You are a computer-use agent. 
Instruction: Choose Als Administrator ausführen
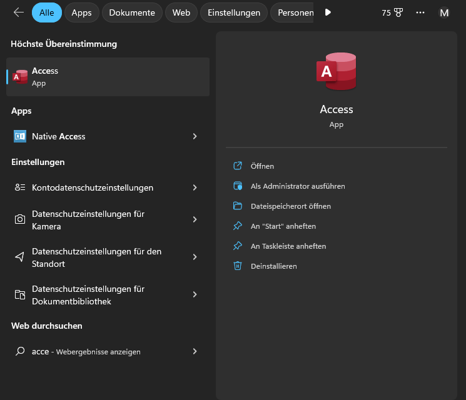(x=297, y=186)
